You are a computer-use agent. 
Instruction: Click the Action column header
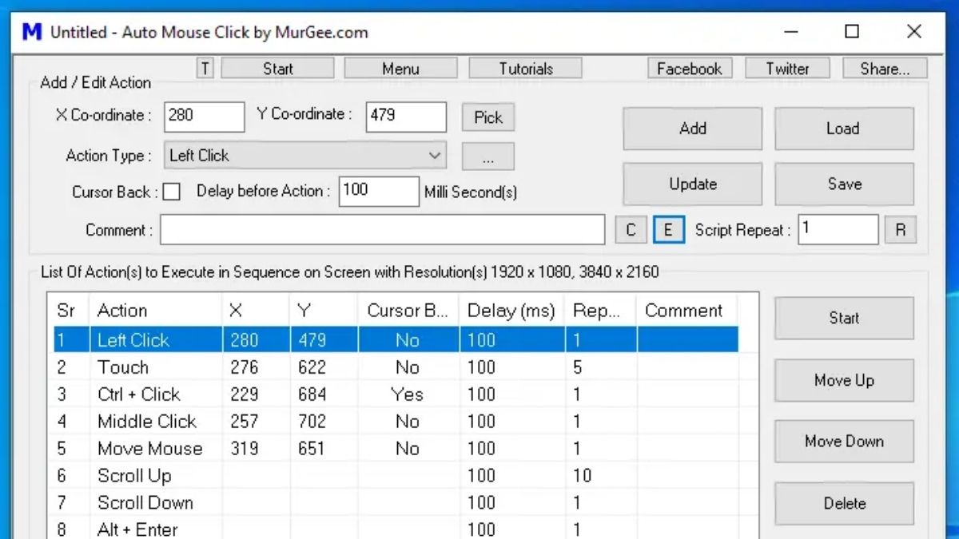(155, 311)
